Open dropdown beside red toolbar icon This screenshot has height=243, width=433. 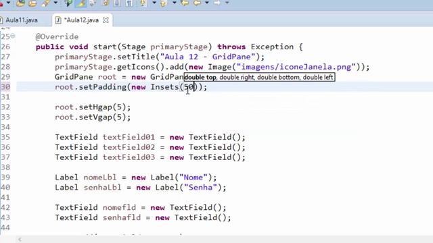[8, 3]
